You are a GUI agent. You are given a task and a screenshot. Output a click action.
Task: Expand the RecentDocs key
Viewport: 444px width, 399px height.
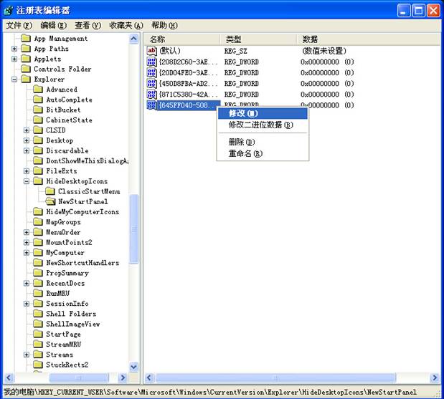[27, 283]
